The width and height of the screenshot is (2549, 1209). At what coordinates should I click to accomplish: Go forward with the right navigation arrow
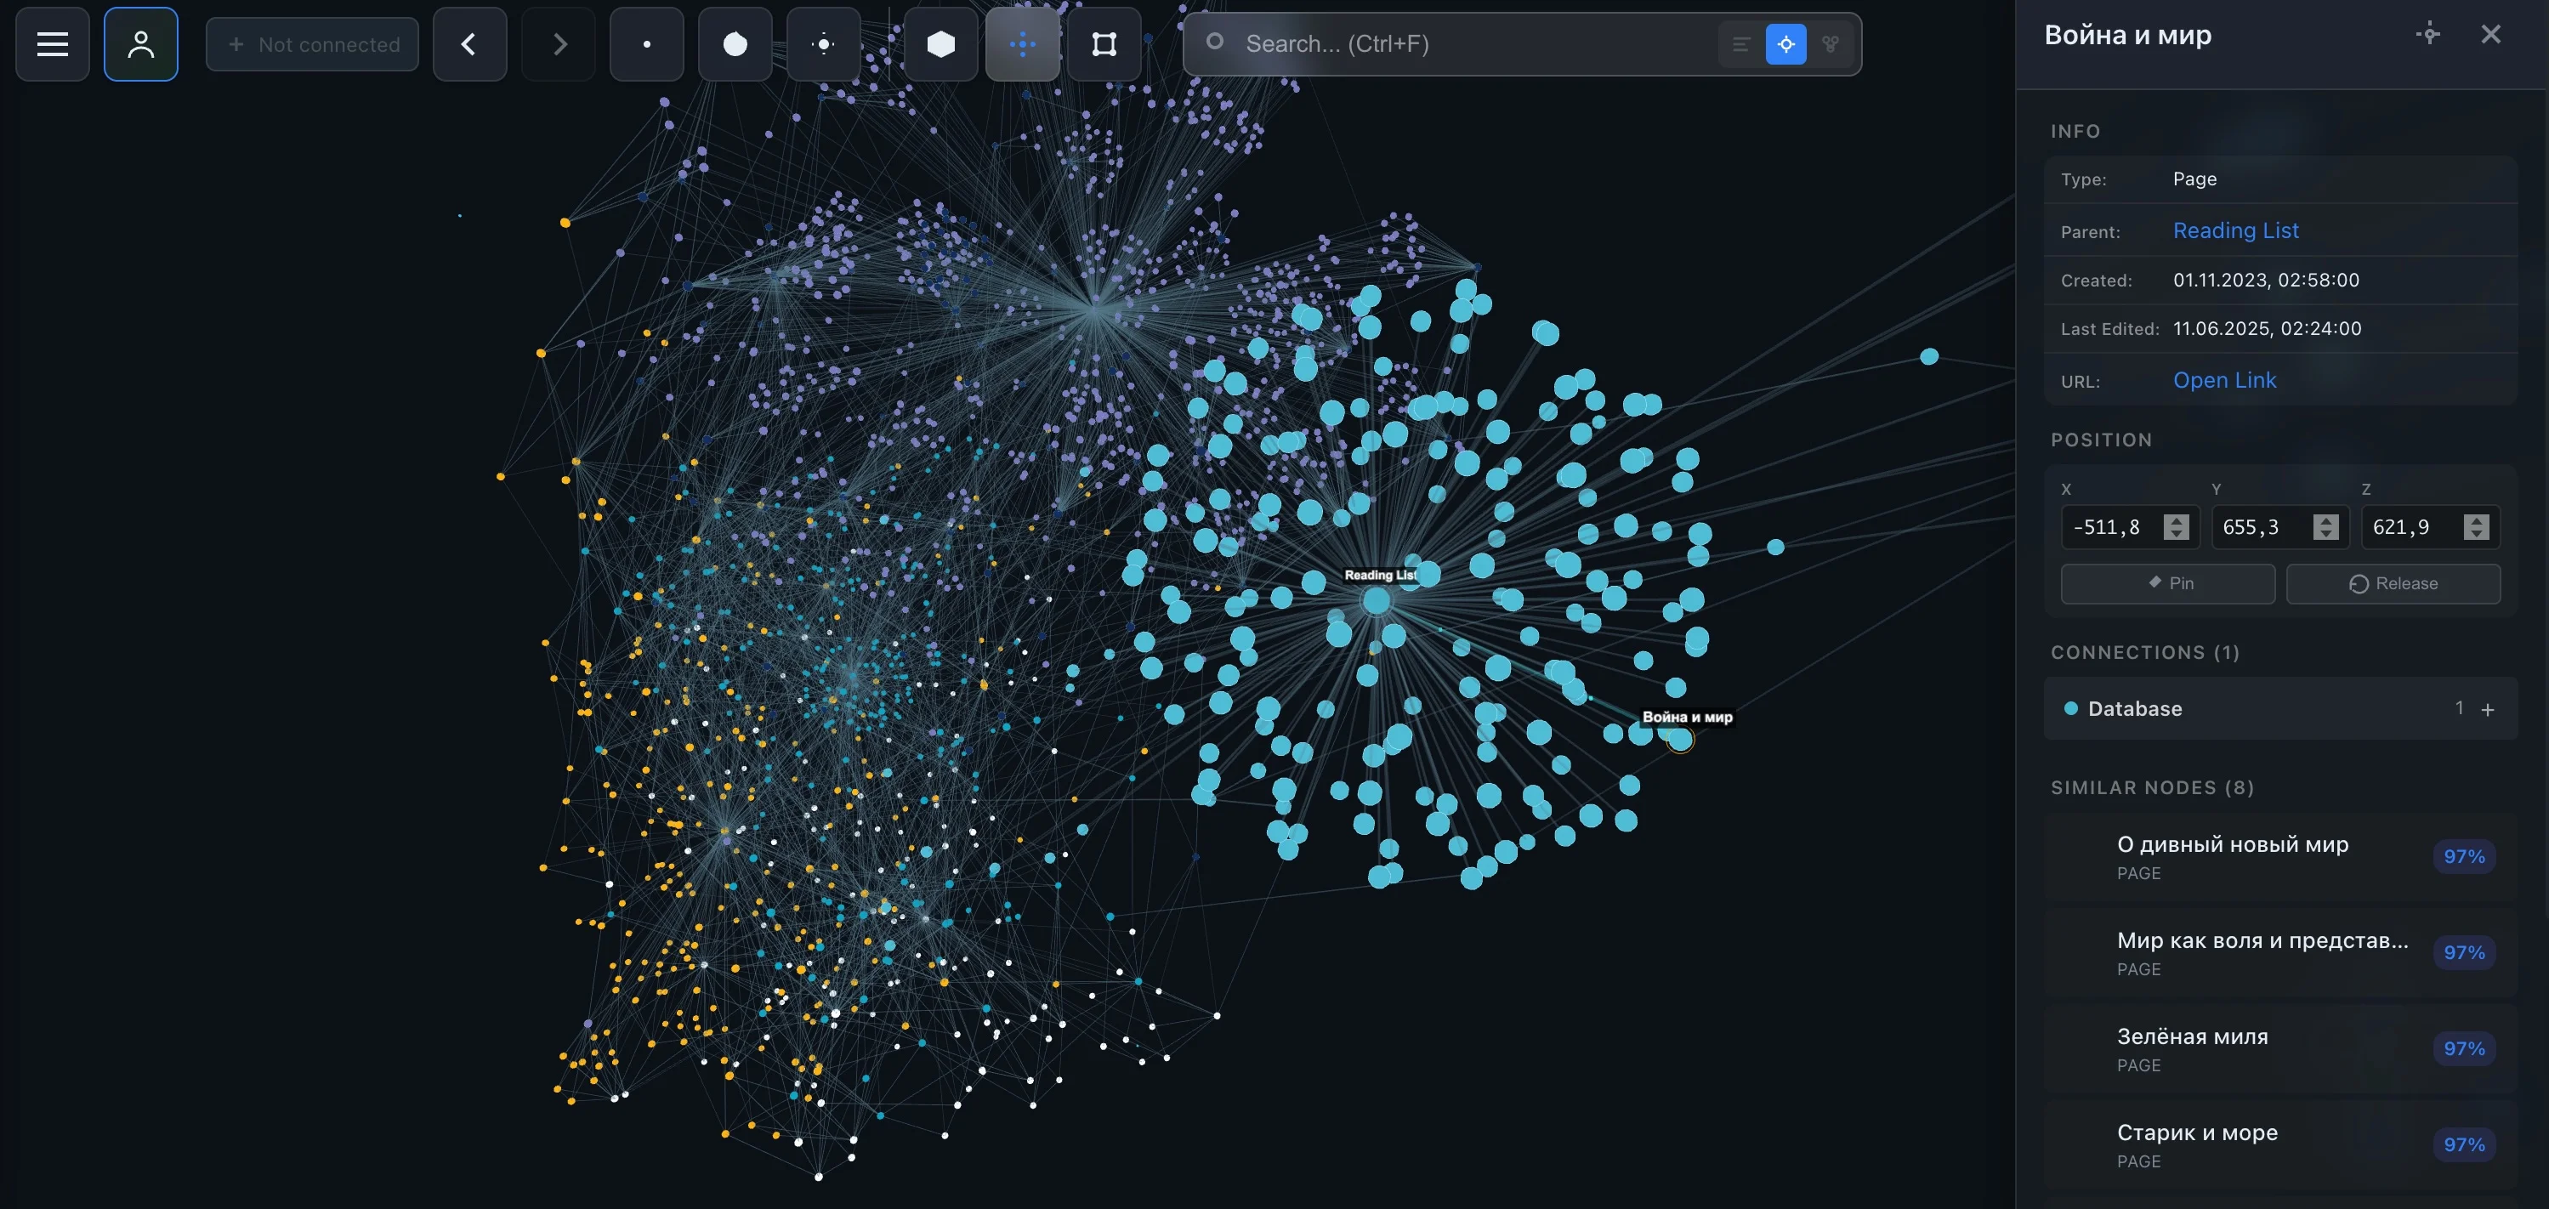[x=558, y=43]
